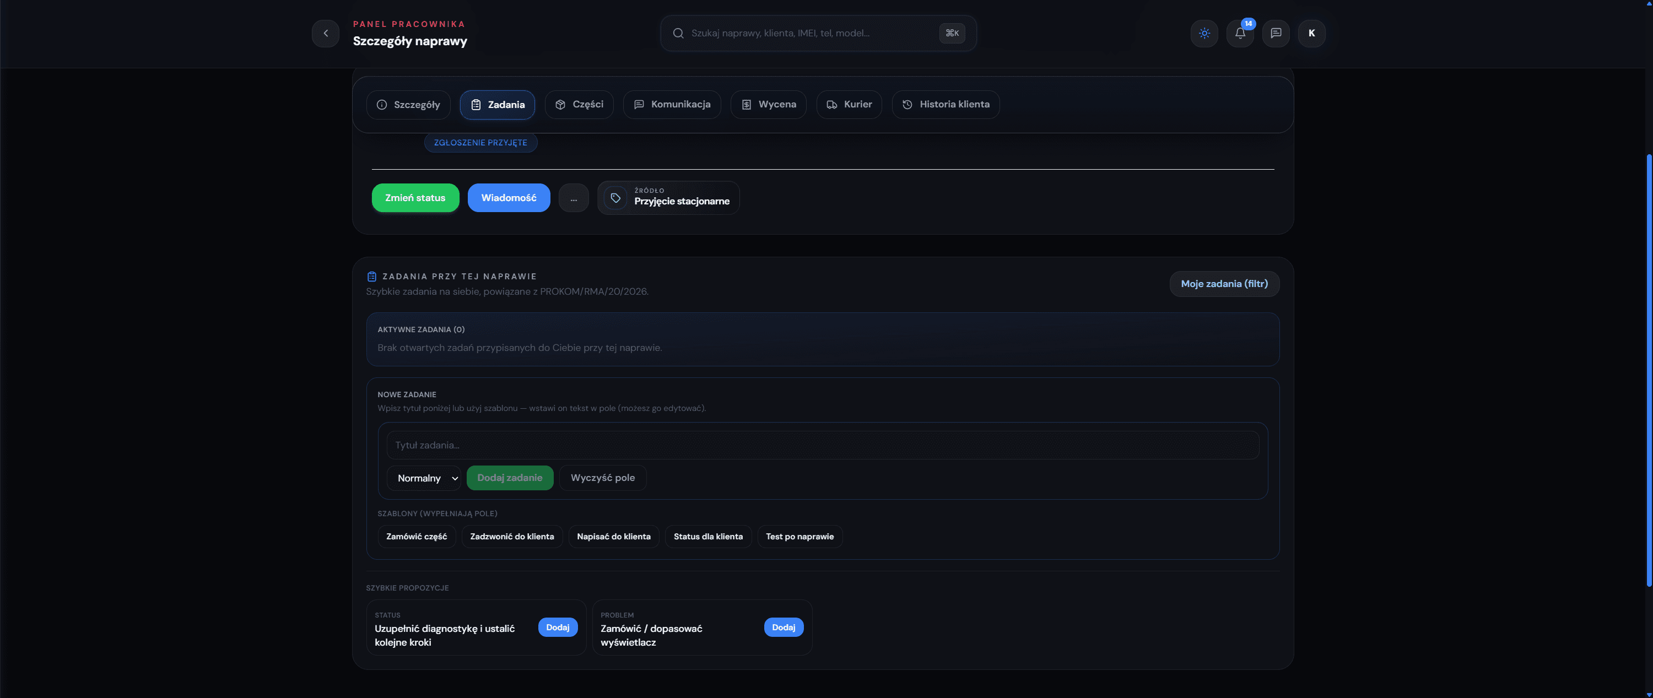Click the search magnifier icon

click(x=678, y=34)
